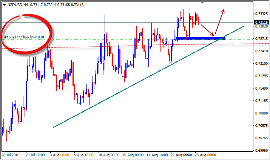The image size is (270, 160).
Task: Click the 0.70265 price scale label
Action: 261,138
